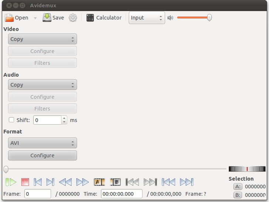Click the jog shuttle control bar
Image resolution: width=269 pixels, height=202 pixels.
pos(247,169)
